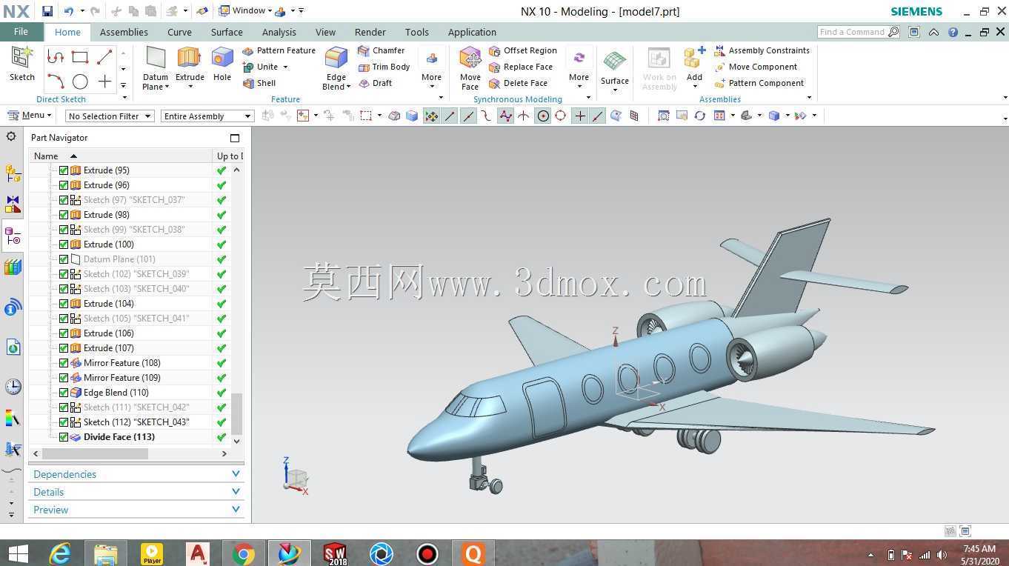Screen dimensions: 1009x566
Task: Apply the Shell command
Action: [259, 83]
